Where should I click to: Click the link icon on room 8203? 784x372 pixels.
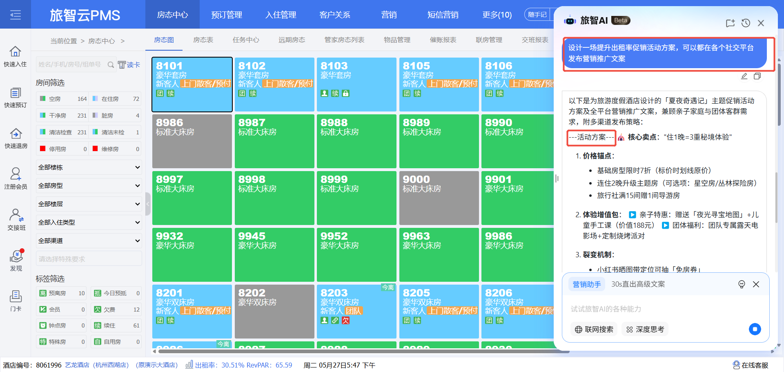pos(335,321)
